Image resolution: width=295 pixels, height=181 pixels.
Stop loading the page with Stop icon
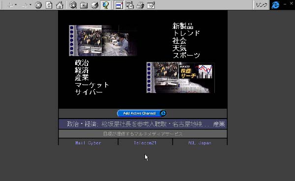[38, 5]
